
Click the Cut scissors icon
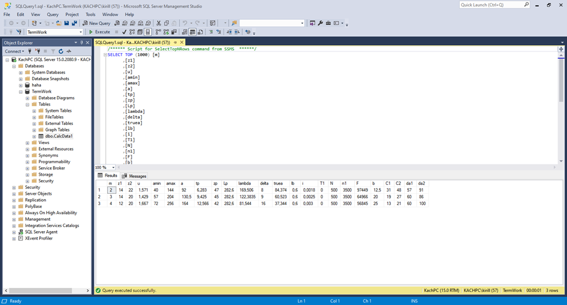pos(158,23)
